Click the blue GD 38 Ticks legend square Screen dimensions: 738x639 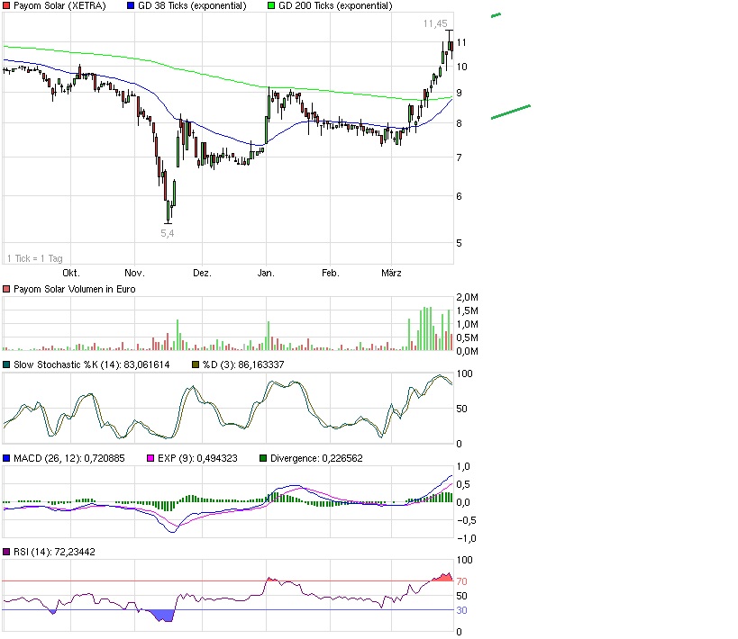coord(132,5)
